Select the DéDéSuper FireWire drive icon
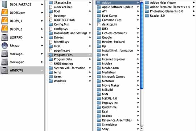 [5, 13]
